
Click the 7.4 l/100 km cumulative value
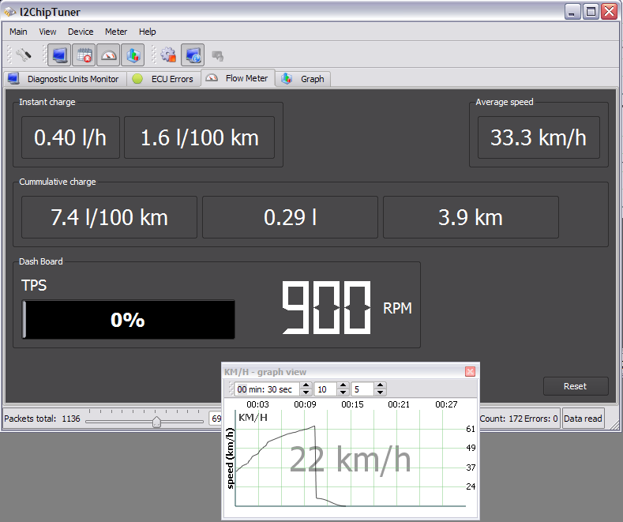pos(109,217)
